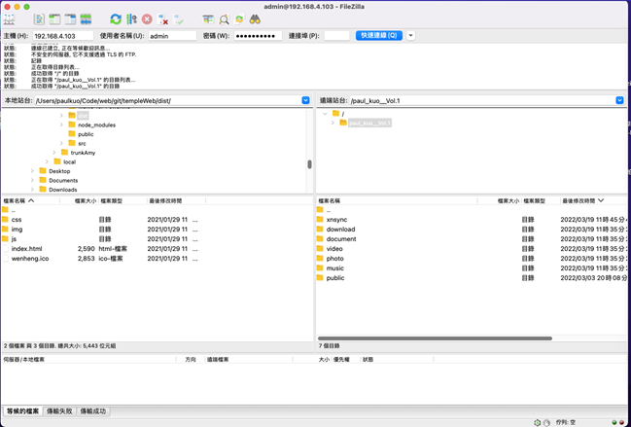This screenshot has height=427, width=631.
Task: Click the binoculars file search icon
Action: (255, 18)
